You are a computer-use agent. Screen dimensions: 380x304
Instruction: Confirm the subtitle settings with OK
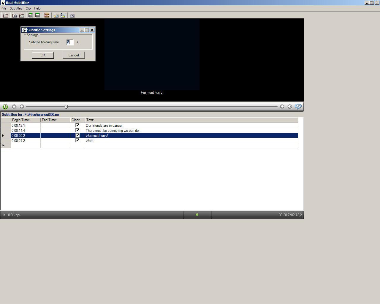coord(43,55)
